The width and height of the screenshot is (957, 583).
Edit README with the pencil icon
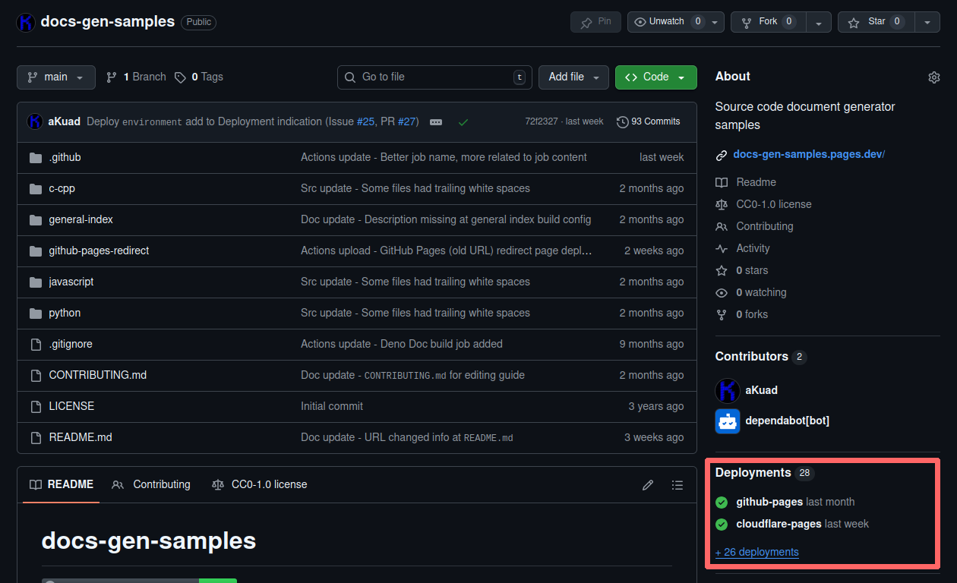click(647, 484)
